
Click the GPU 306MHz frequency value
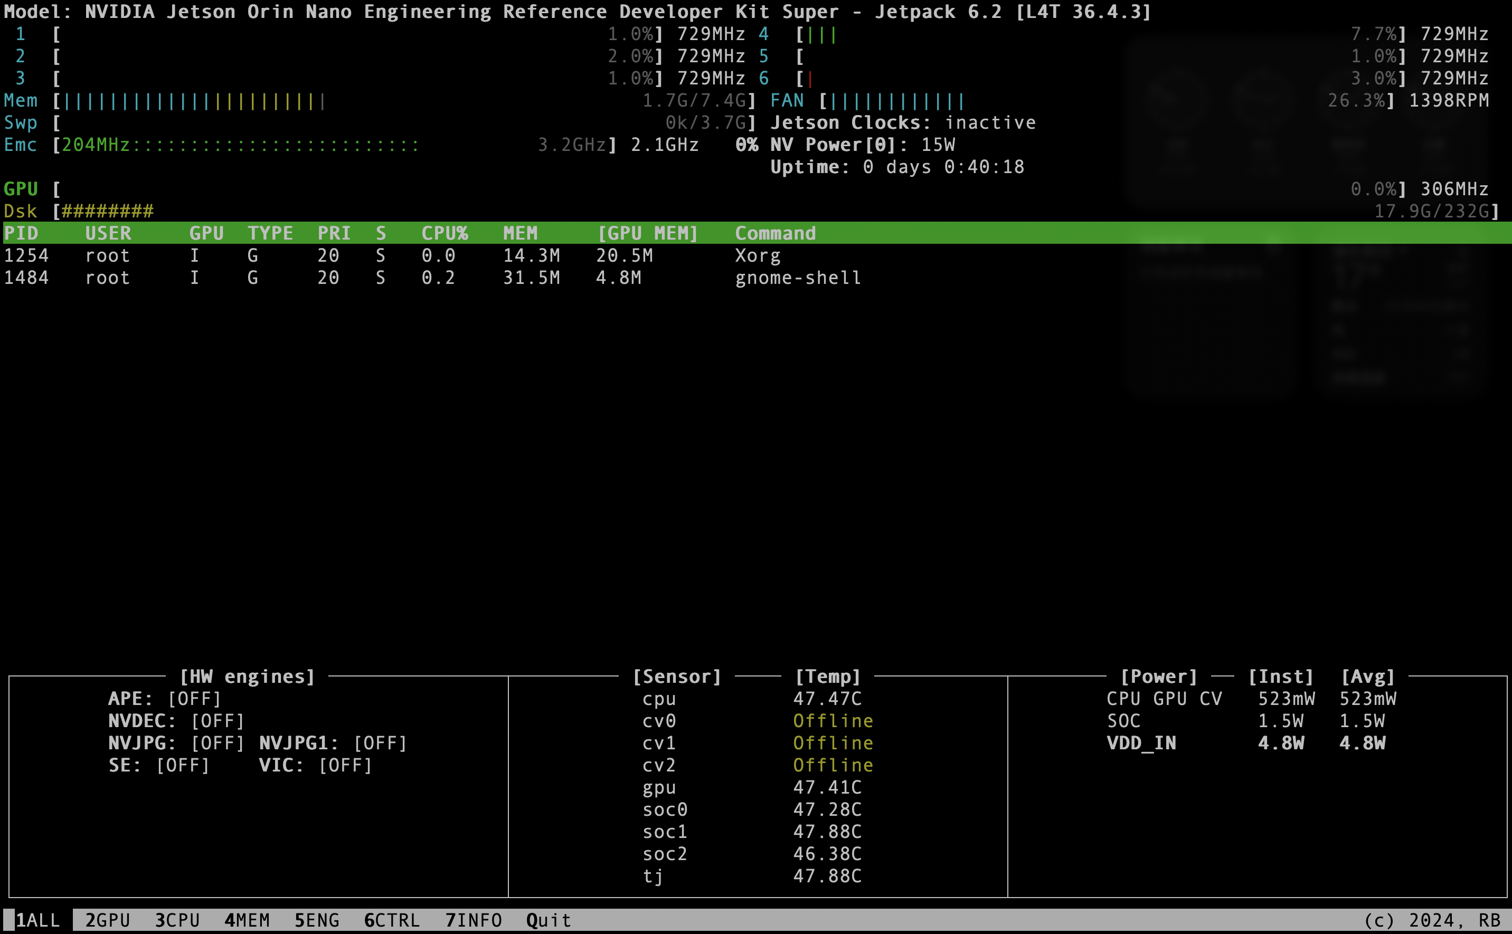pyautogui.click(x=1454, y=189)
